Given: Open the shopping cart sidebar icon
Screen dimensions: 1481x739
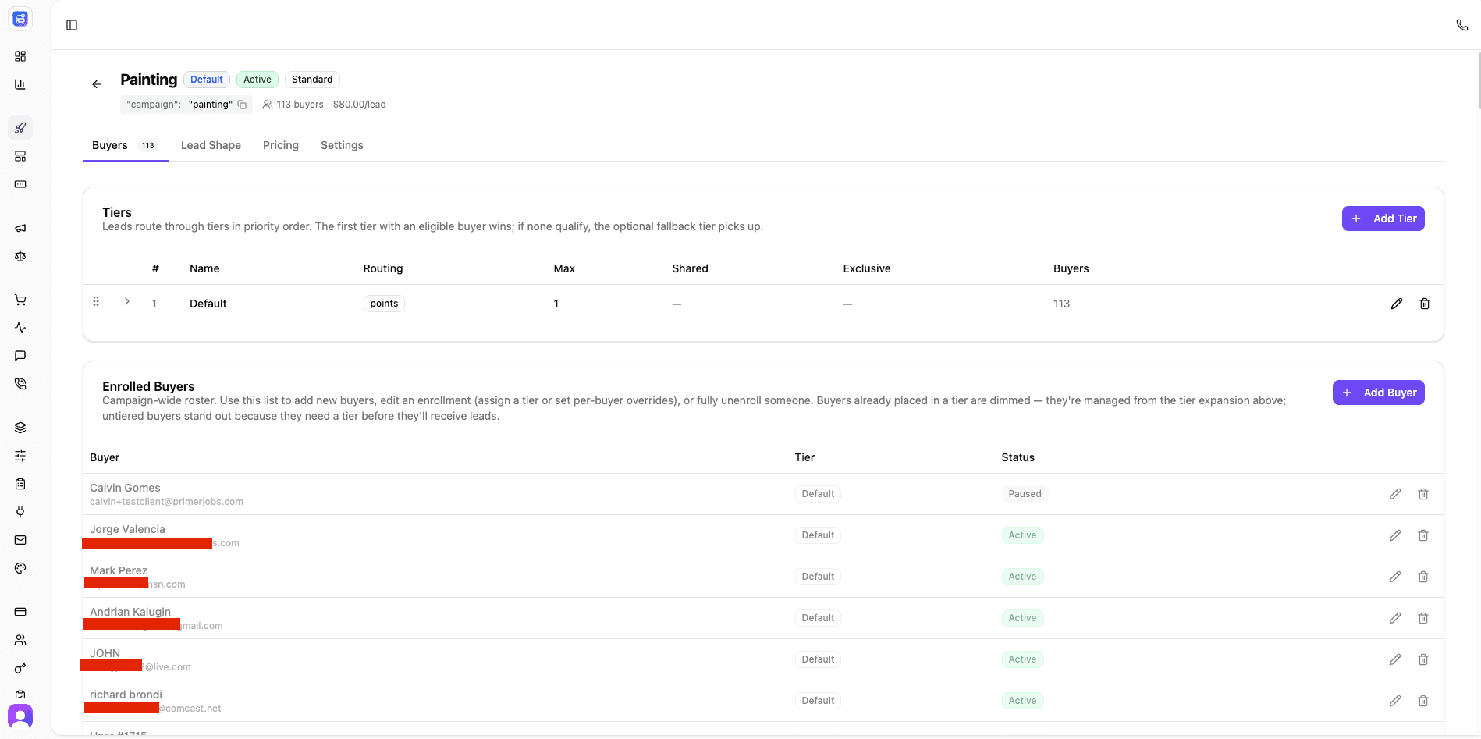Looking at the screenshot, I should 20,300.
